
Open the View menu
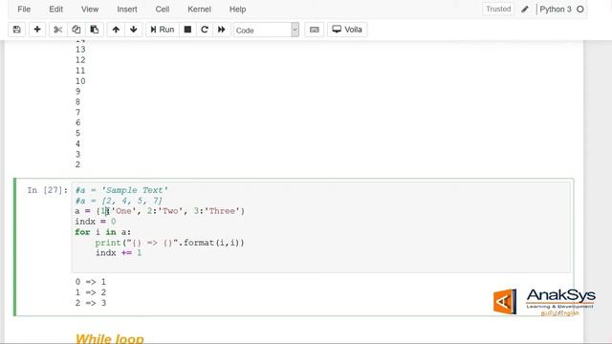[90, 9]
